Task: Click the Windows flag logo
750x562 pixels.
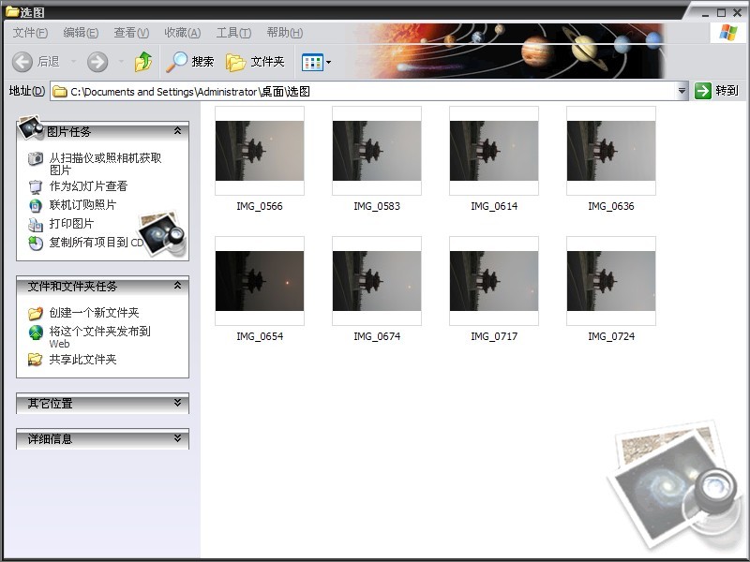Action: [728, 33]
